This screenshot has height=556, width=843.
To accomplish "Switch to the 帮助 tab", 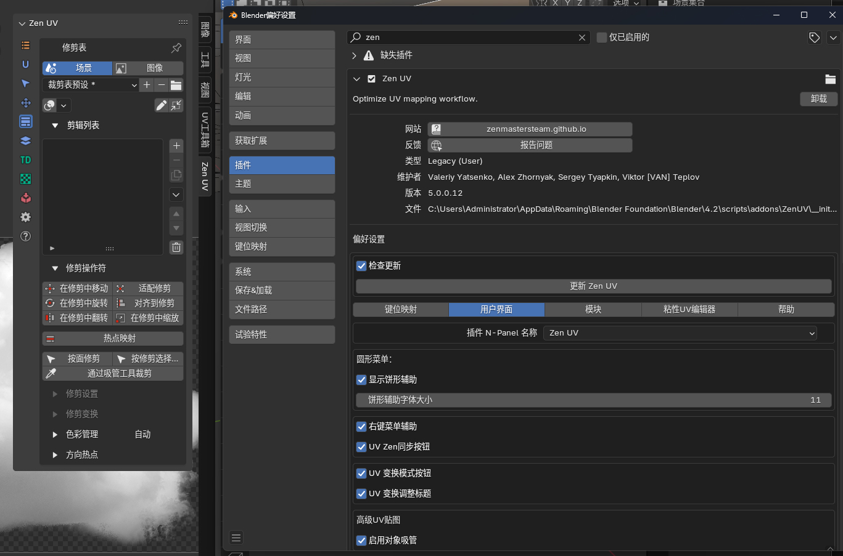I will coord(786,310).
